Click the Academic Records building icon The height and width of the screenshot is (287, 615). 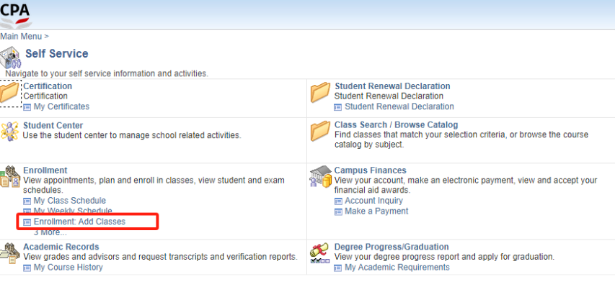coord(9,253)
